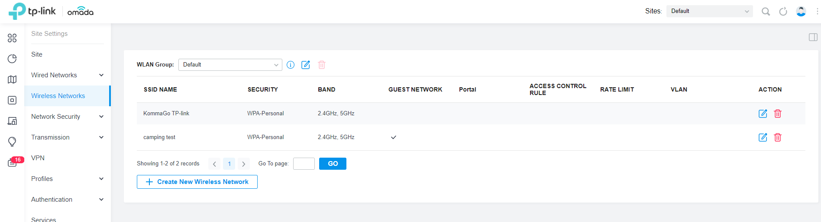Delete the camping test network
The height and width of the screenshot is (222, 821).
tap(778, 137)
